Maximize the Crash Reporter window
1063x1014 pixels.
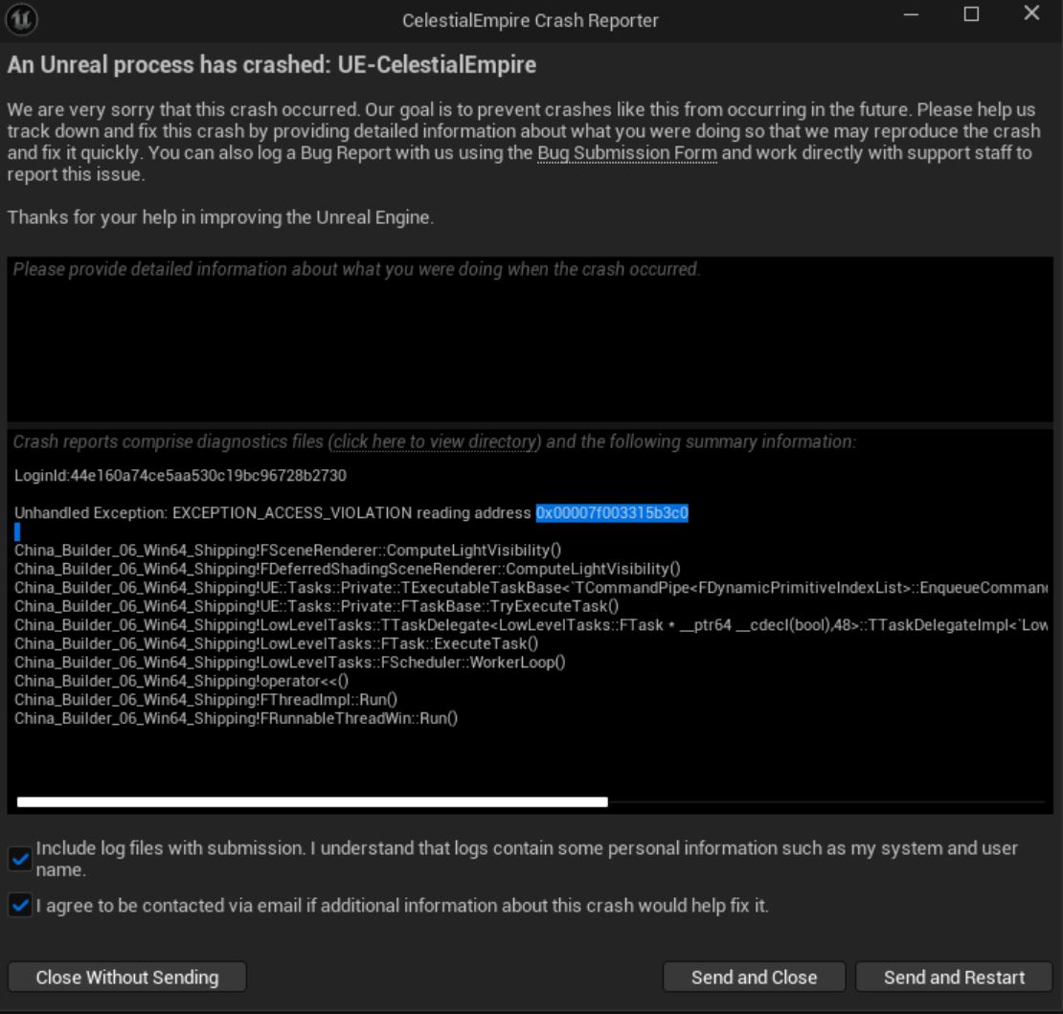tap(972, 15)
